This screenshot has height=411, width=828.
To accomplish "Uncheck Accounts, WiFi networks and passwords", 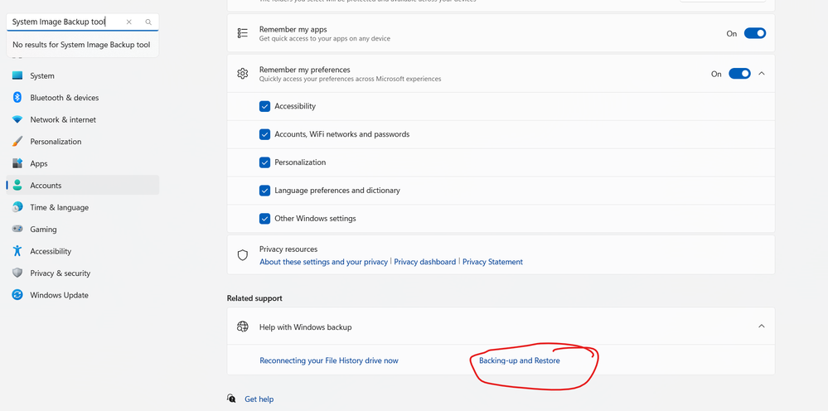I will coord(264,134).
